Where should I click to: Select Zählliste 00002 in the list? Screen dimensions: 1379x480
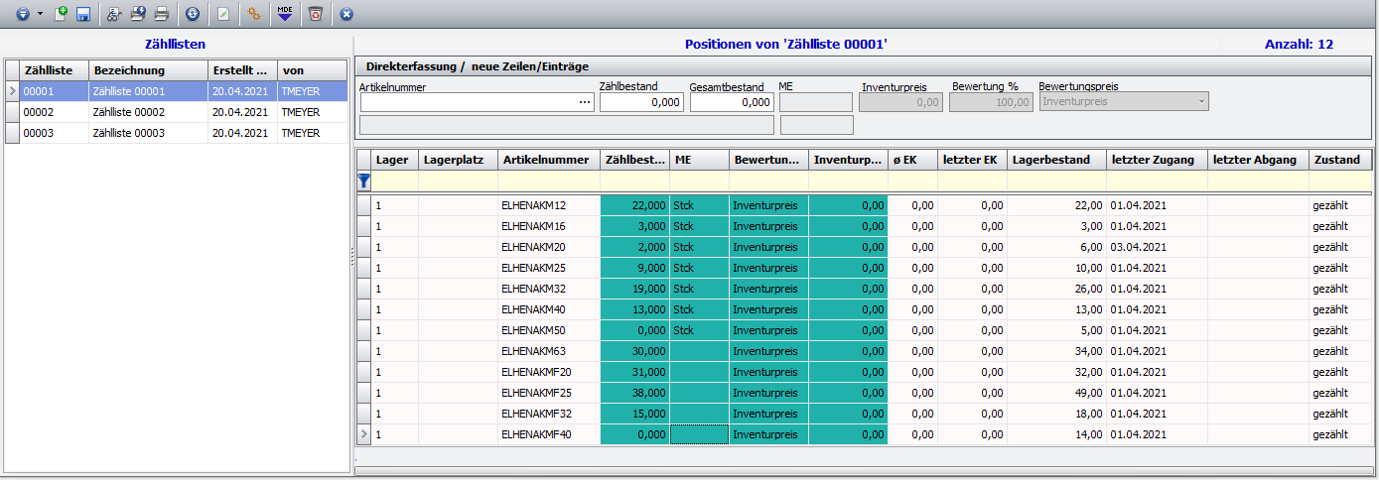[129, 112]
